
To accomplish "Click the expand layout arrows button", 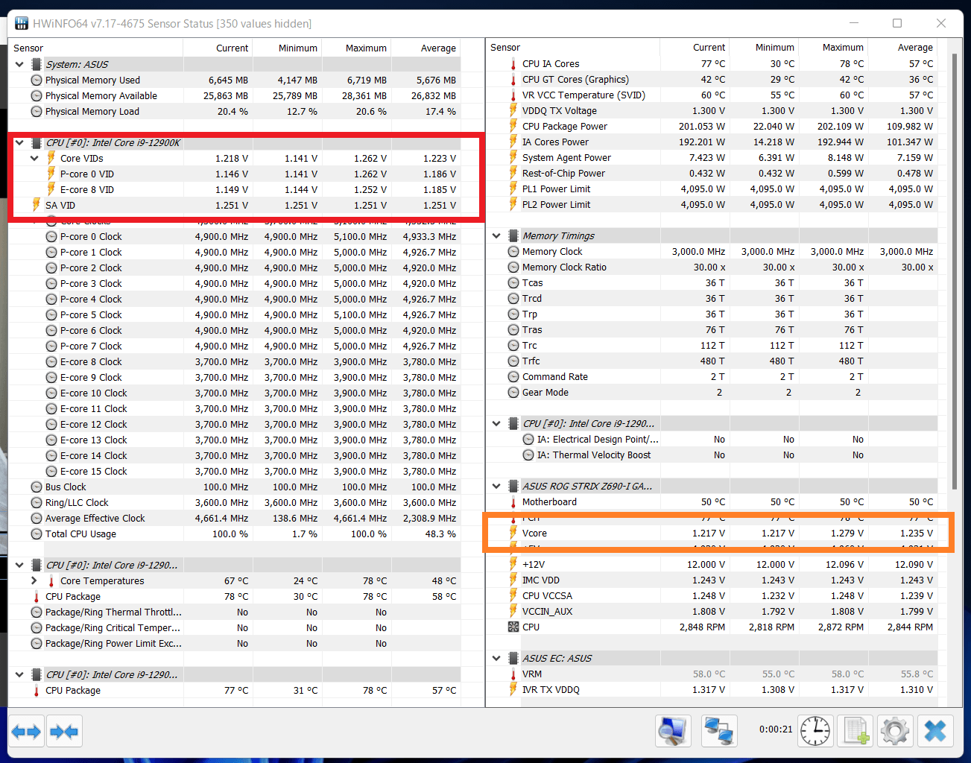I will (x=27, y=732).
